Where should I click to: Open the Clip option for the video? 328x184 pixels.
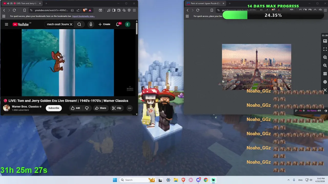coord(117,108)
